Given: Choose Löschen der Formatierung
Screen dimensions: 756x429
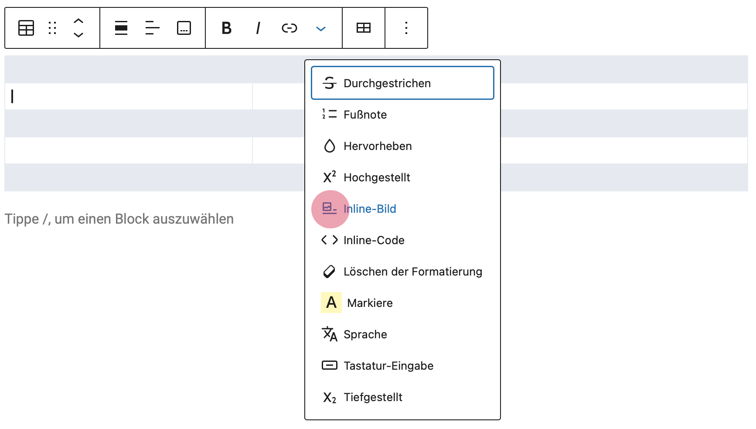Looking at the screenshot, I should [402, 272].
